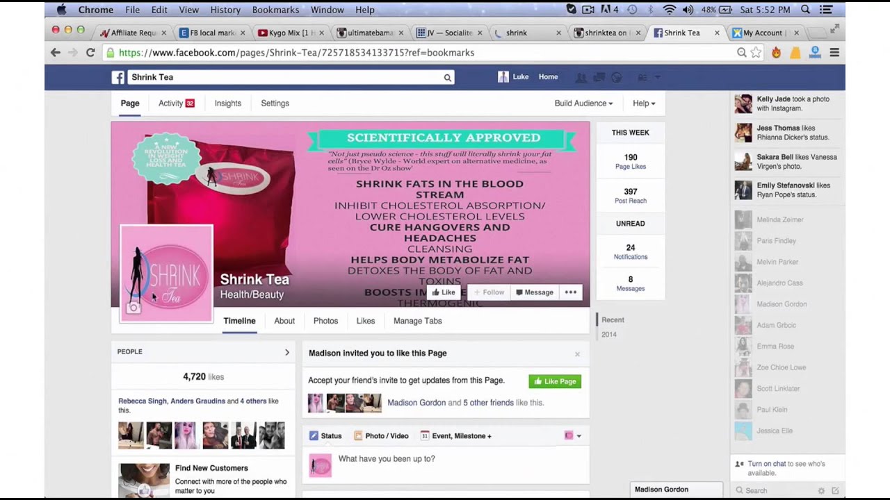Open Help dropdown on page admin bar
This screenshot has height=500, width=890.
click(644, 103)
